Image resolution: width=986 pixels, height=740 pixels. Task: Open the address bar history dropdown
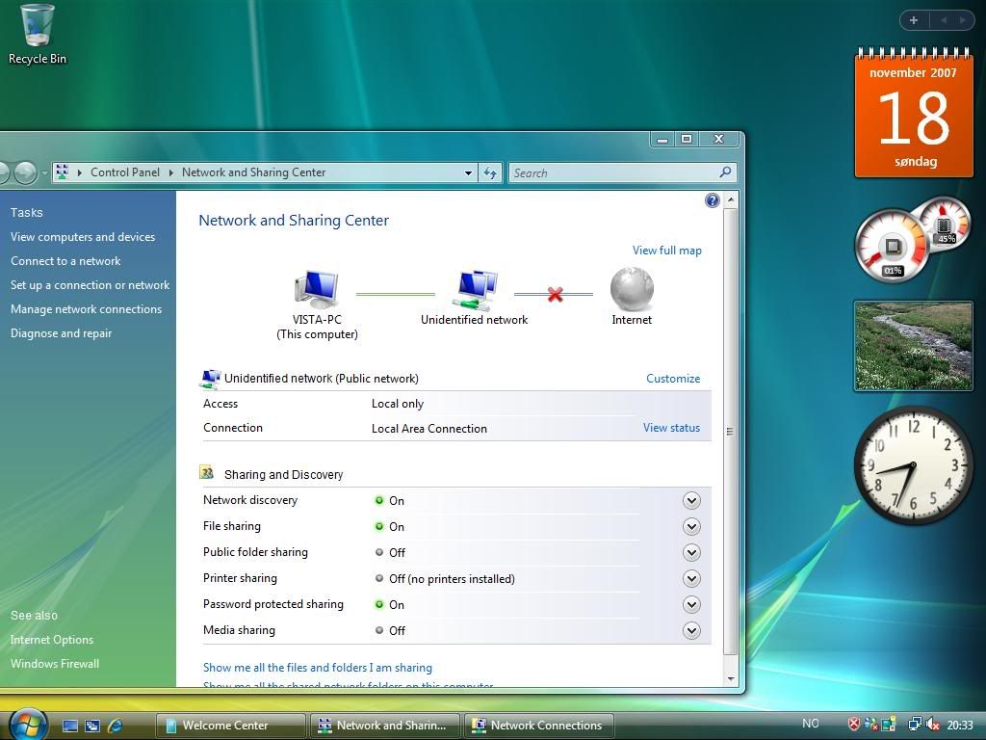click(x=469, y=172)
